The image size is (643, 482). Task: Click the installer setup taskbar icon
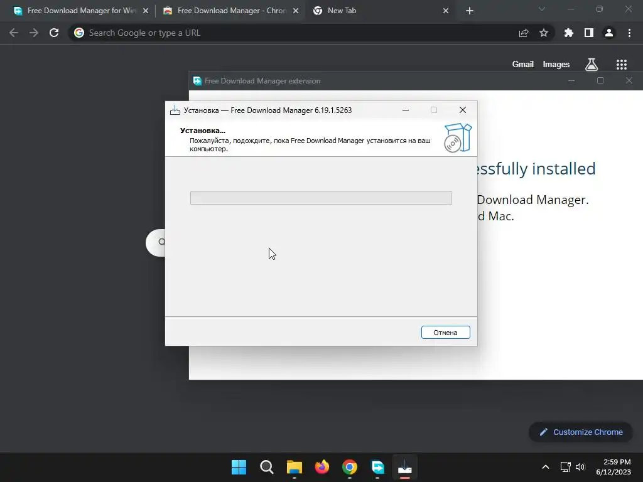(405, 467)
